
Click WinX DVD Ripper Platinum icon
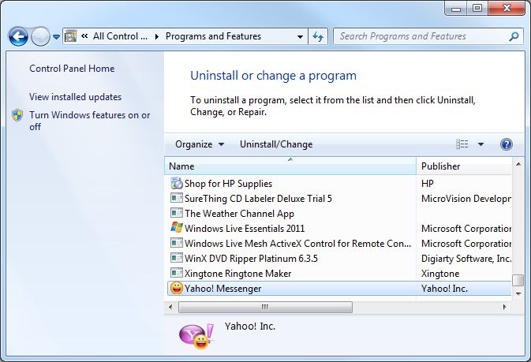[177, 258]
